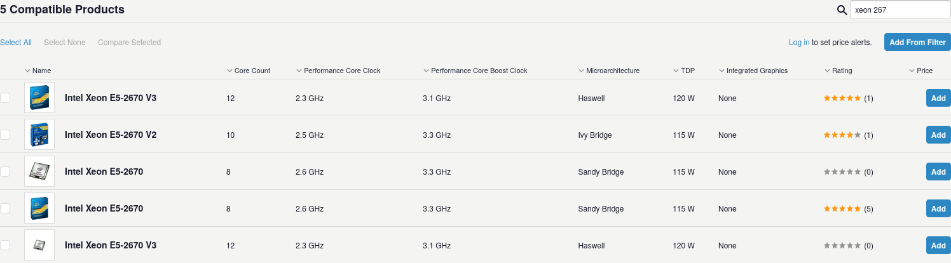Tick the Xeon E5-2670 V2 checkbox
The height and width of the screenshot is (263, 951).
point(5,135)
